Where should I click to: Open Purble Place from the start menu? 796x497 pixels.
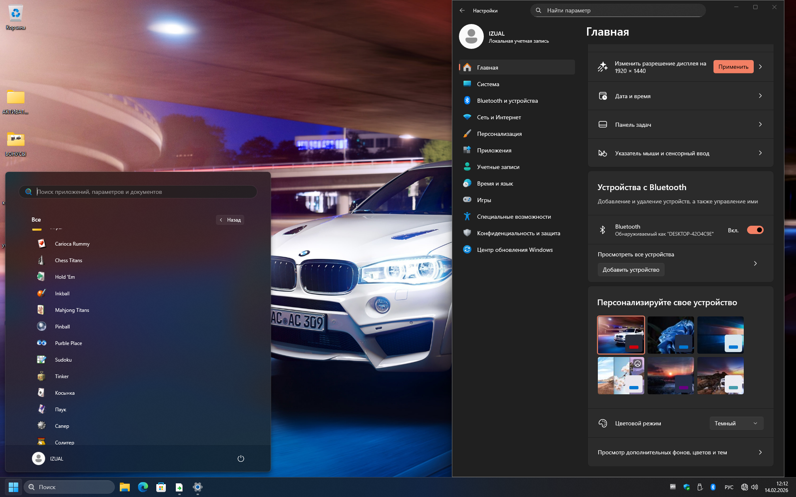pyautogui.click(x=68, y=343)
